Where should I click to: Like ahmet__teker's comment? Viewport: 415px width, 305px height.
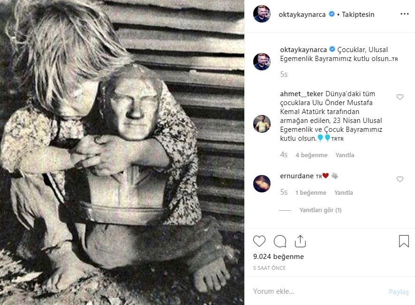(400, 97)
